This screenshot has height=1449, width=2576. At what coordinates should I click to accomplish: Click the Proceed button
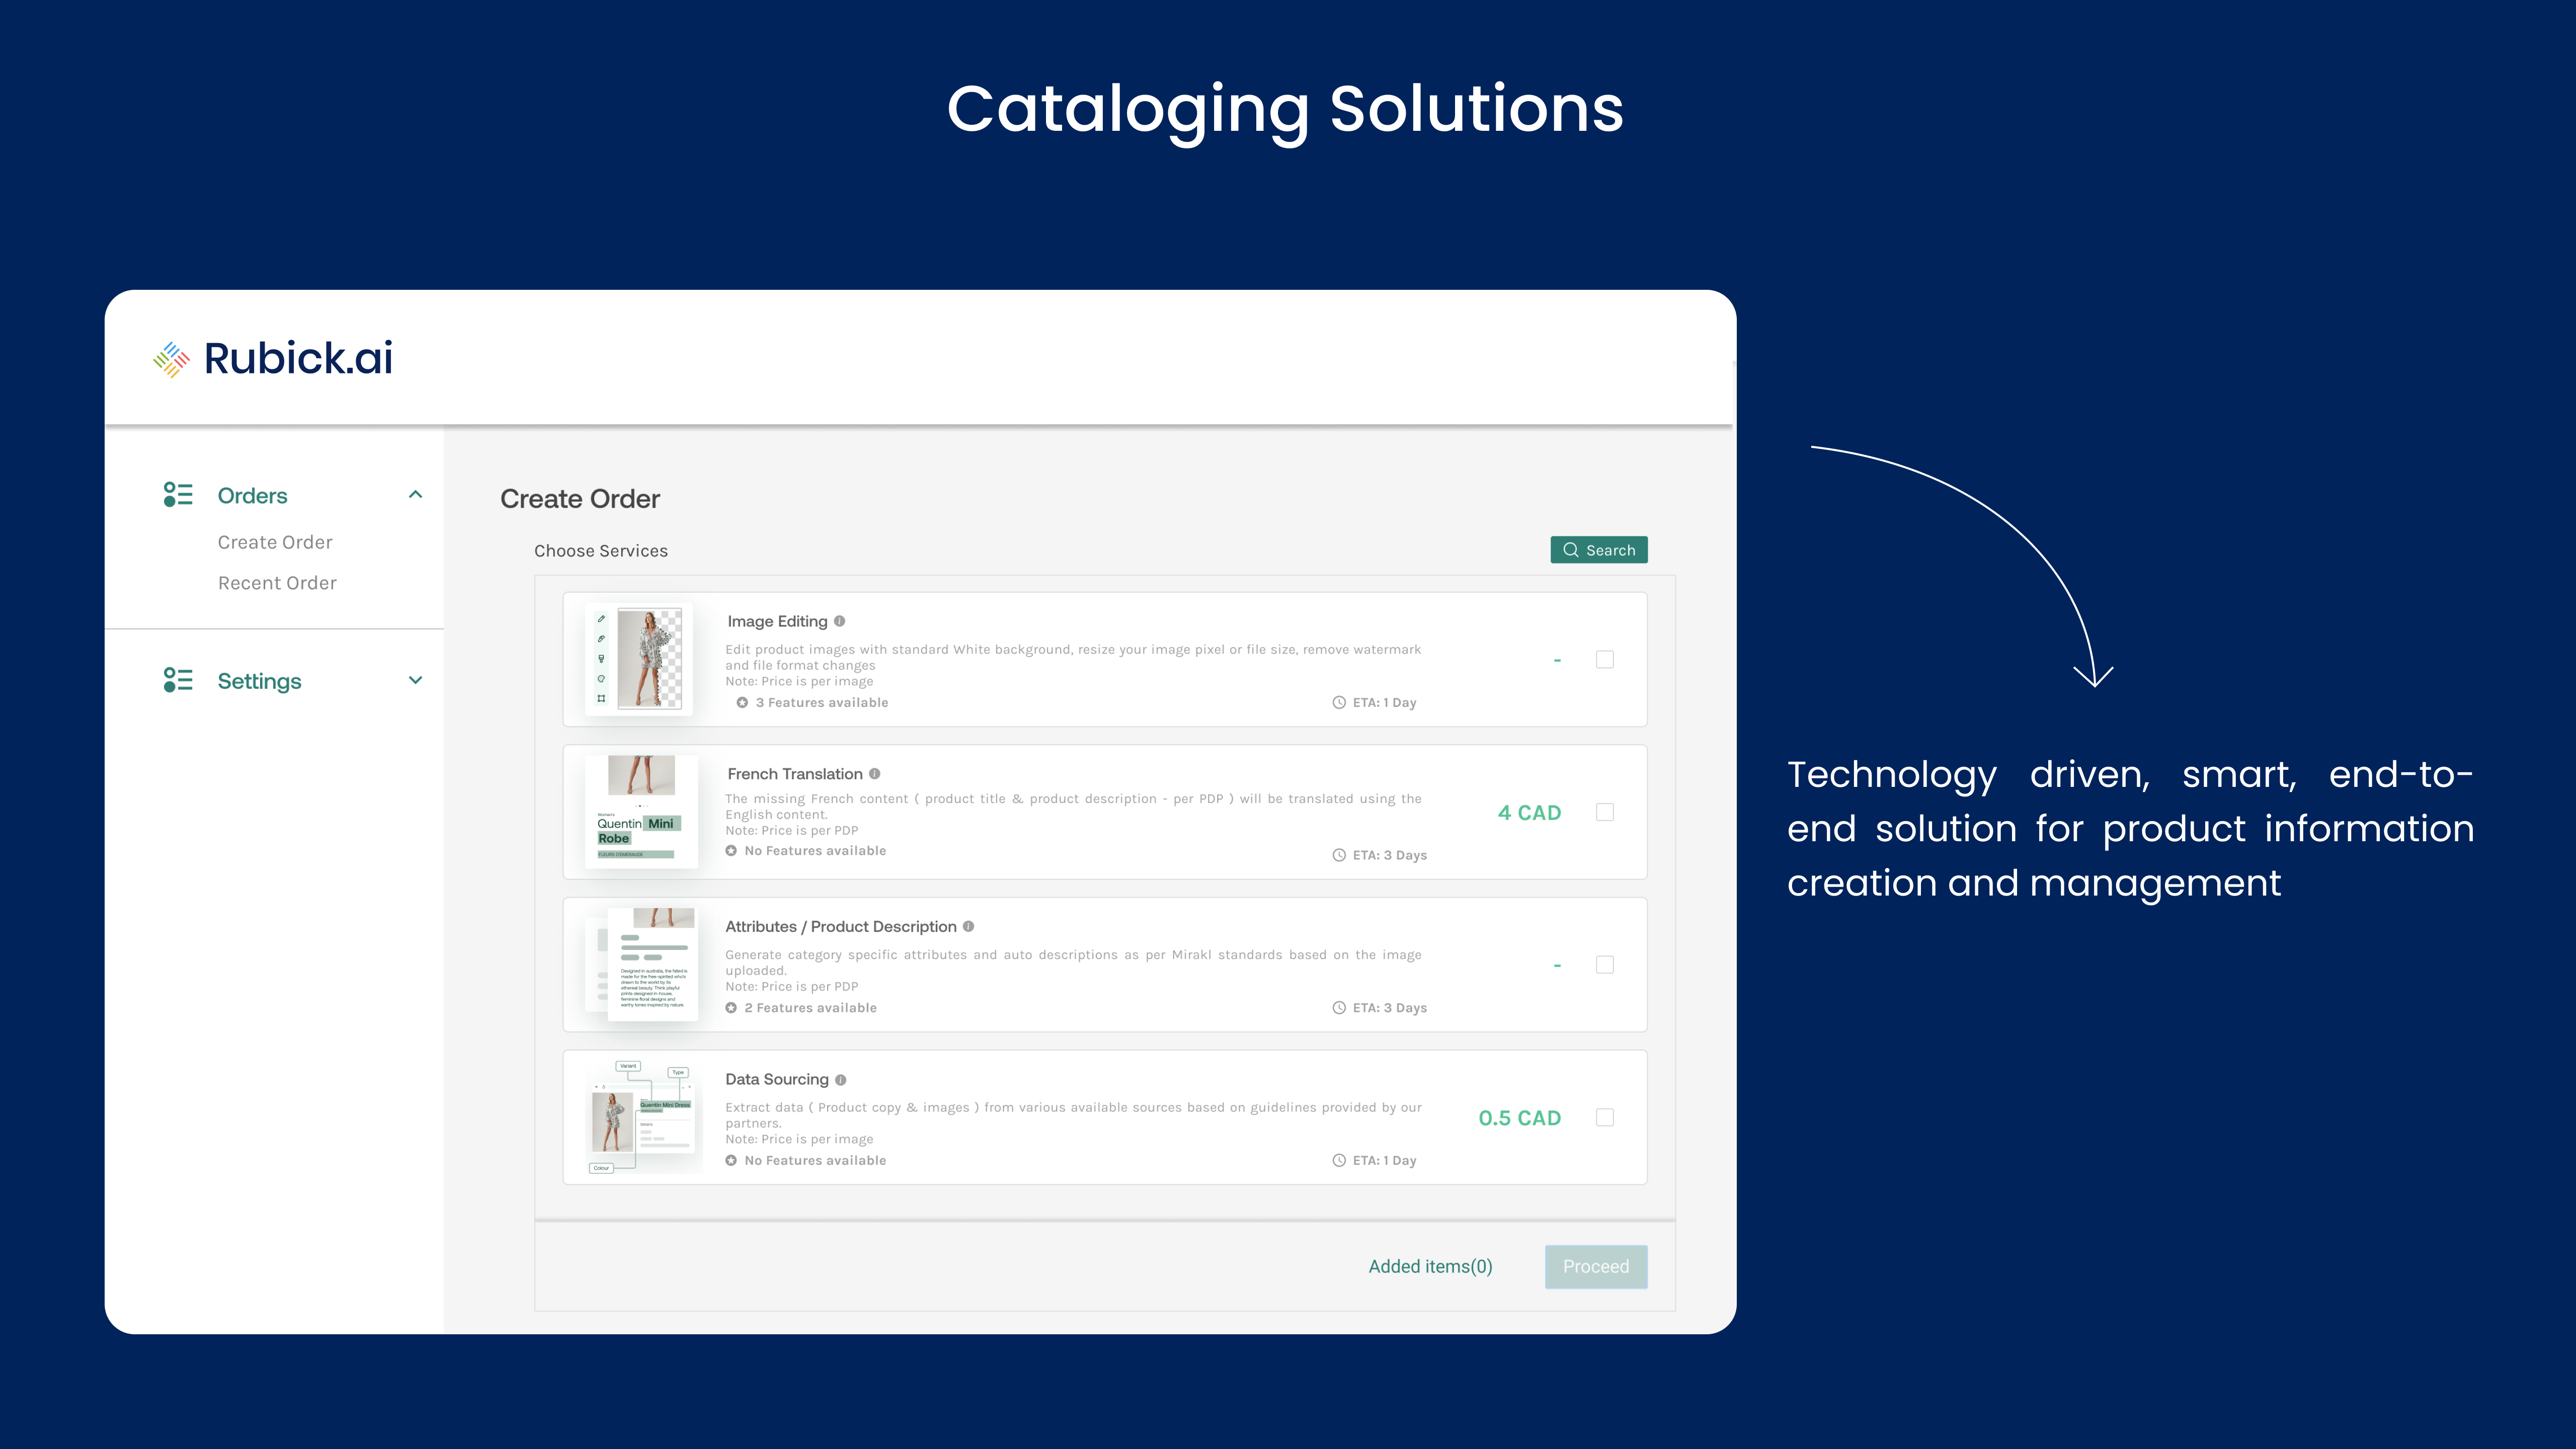pyautogui.click(x=1596, y=1266)
